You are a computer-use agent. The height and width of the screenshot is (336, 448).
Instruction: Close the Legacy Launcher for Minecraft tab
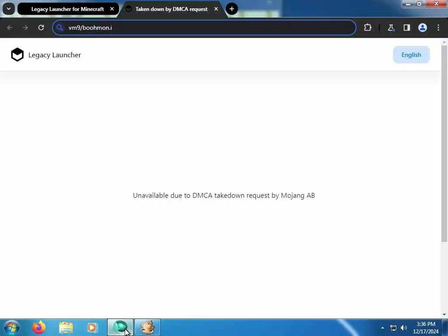point(112,9)
